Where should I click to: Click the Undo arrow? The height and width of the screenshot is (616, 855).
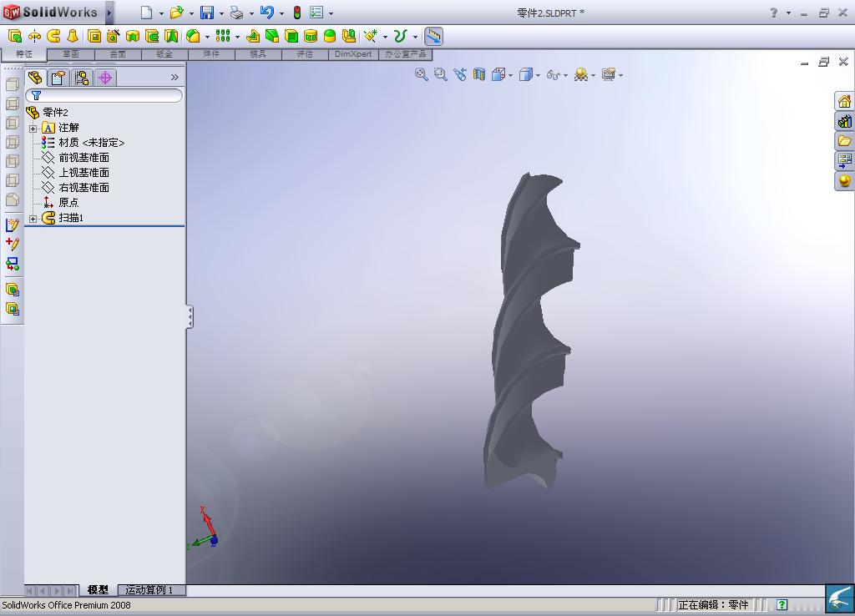pyautogui.click(x=266, y=13)
